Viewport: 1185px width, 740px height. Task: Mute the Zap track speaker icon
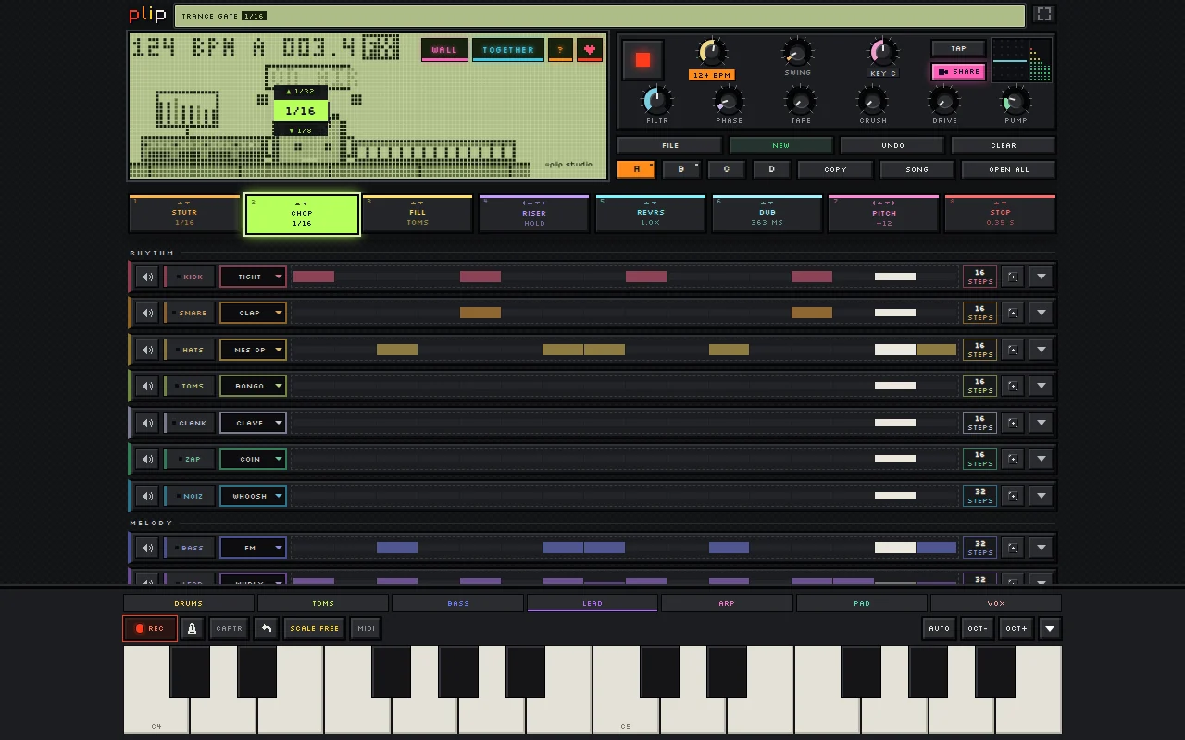coord(147,459)
